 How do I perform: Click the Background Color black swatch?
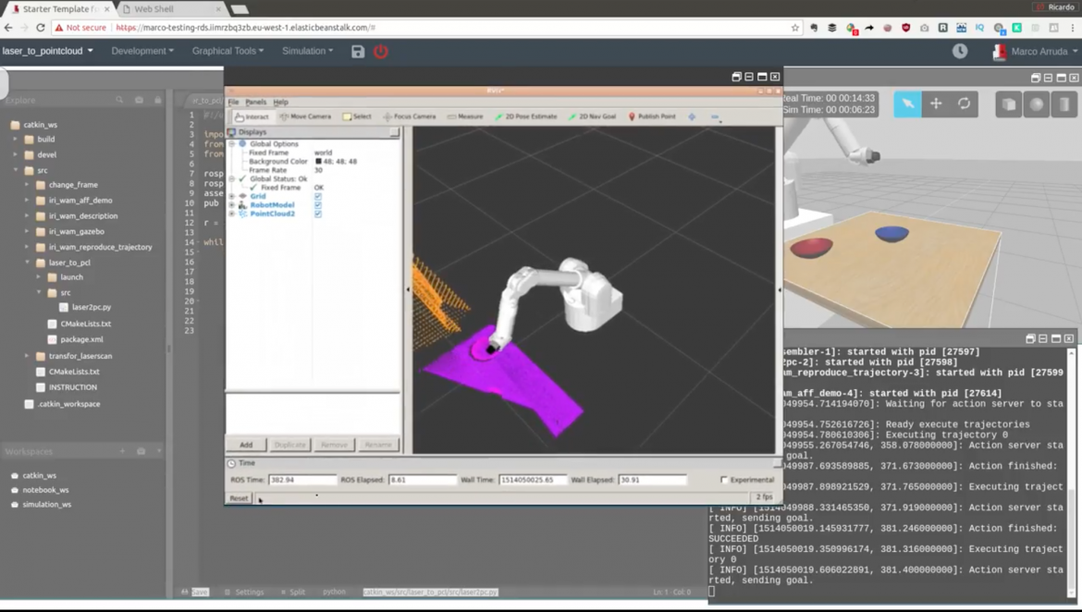click(319, 162)
